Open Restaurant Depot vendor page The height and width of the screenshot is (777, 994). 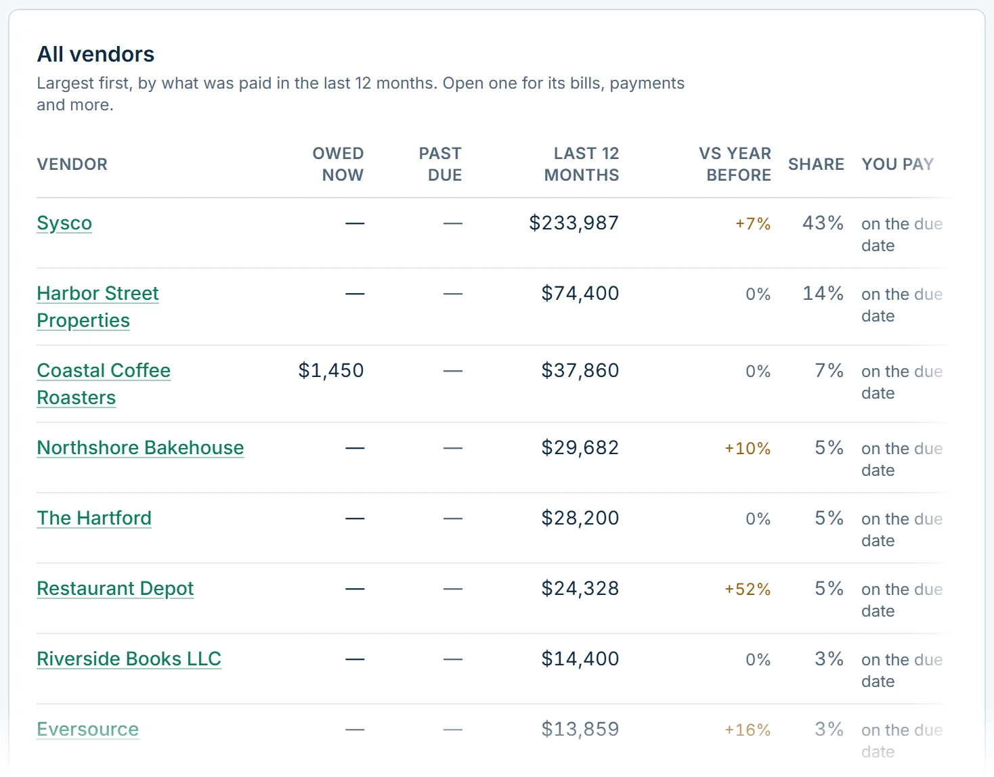click(115, 589)
